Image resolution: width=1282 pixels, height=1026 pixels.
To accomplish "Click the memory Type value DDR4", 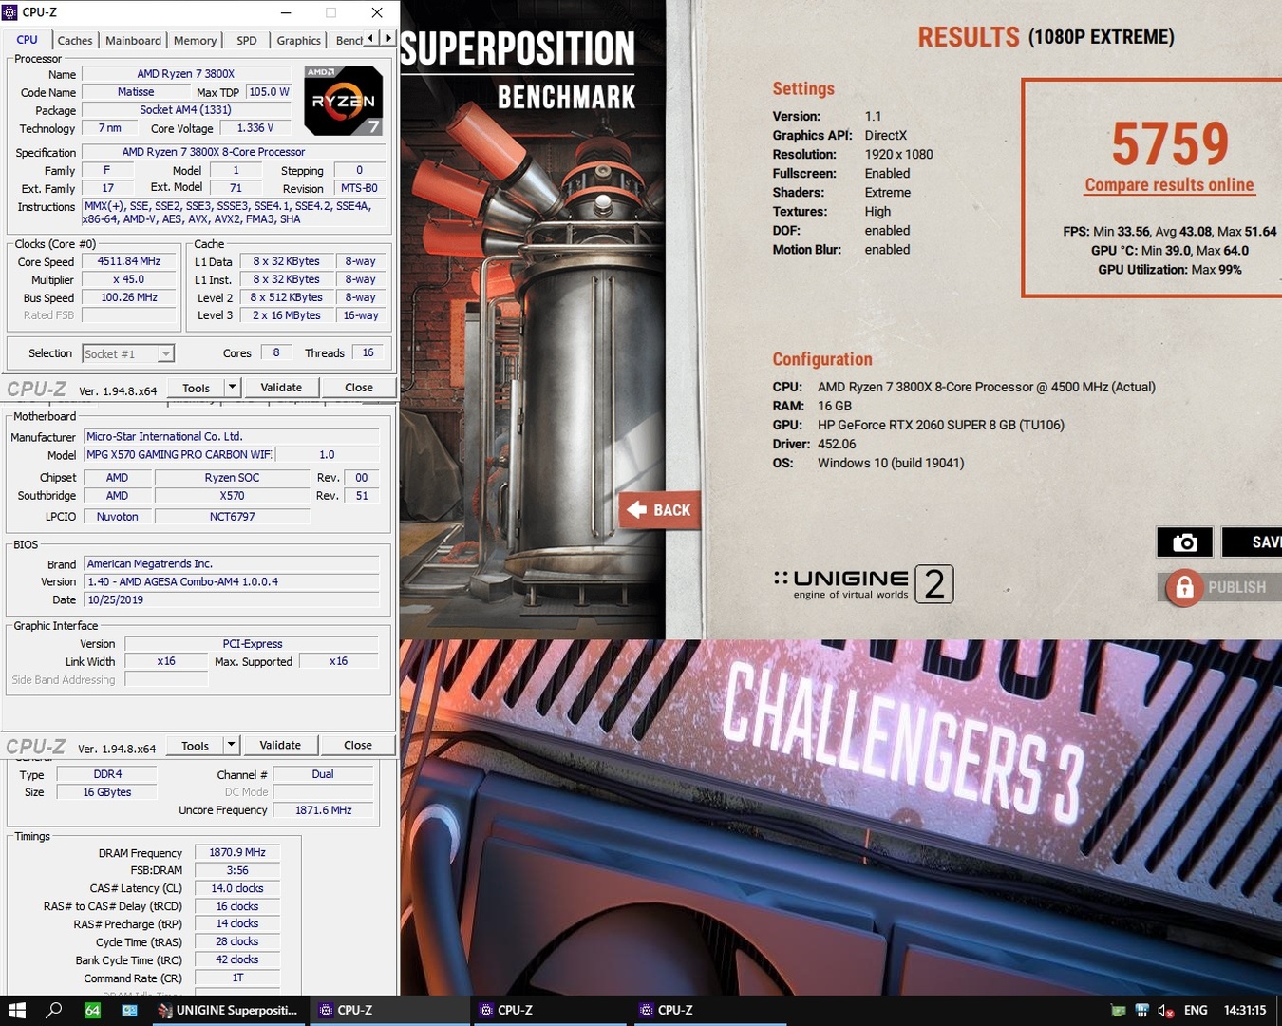I will coord(107,774).
